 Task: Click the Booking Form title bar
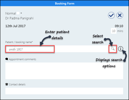click(x=65, y=4)
